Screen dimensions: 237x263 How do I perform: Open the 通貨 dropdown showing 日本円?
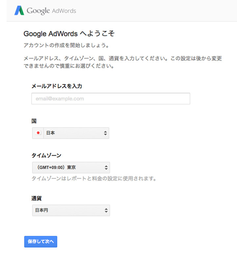click(71, 210)
